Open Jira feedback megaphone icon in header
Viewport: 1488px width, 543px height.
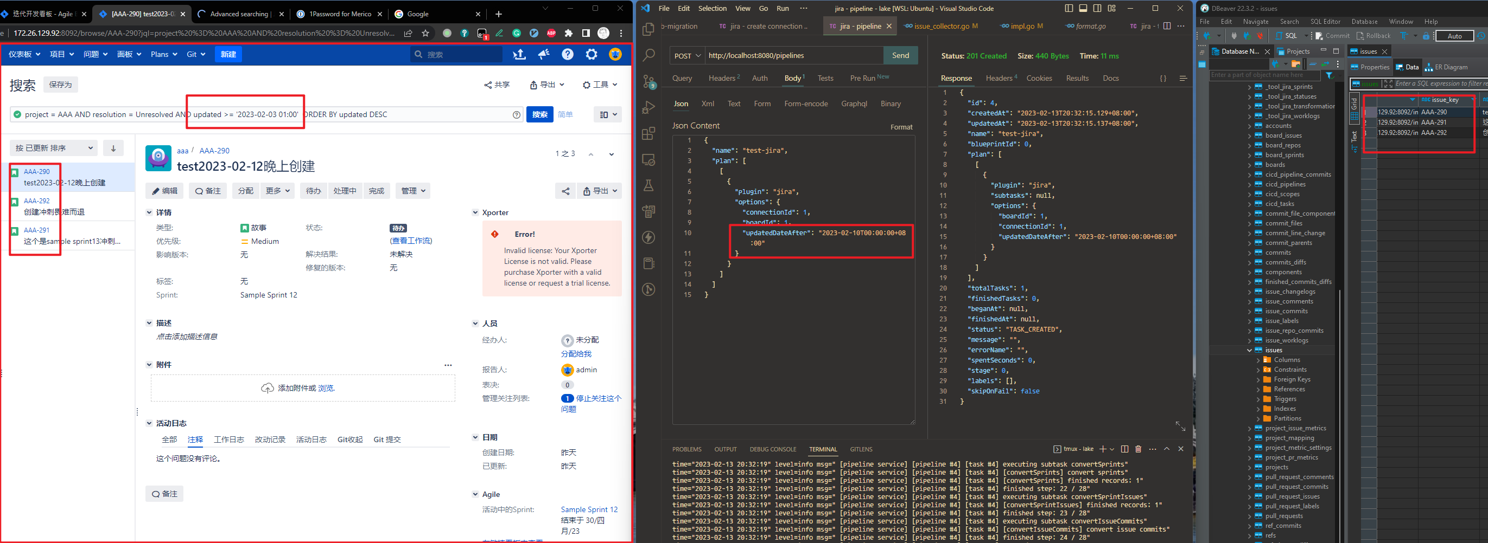point(544,54)
